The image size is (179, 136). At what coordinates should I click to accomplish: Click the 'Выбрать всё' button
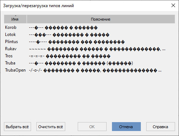[17, 127]
